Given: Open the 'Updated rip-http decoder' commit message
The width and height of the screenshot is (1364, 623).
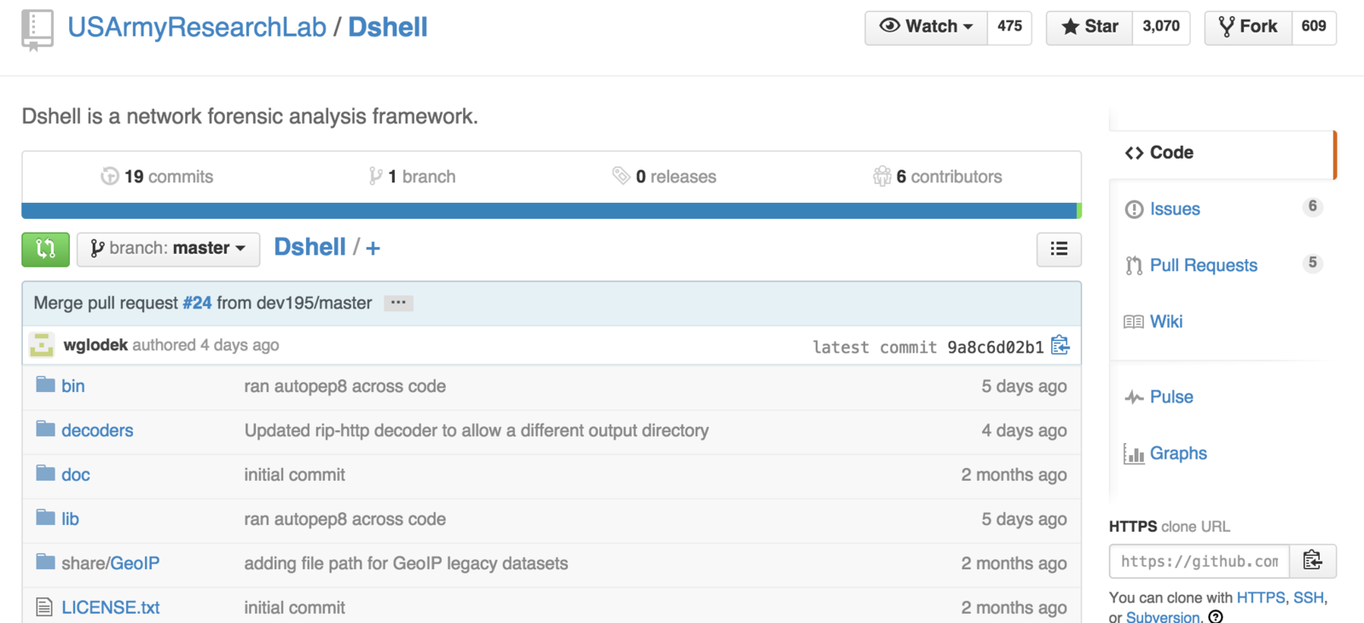Looking at the screenshot, I should coord(477,430).
